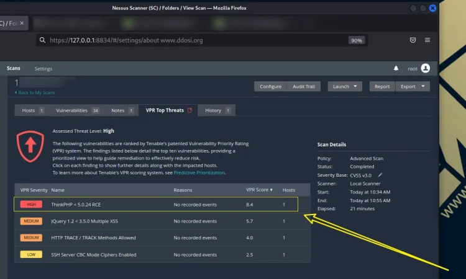Switch to the Vulnerabilities tab

pos(77,110)
